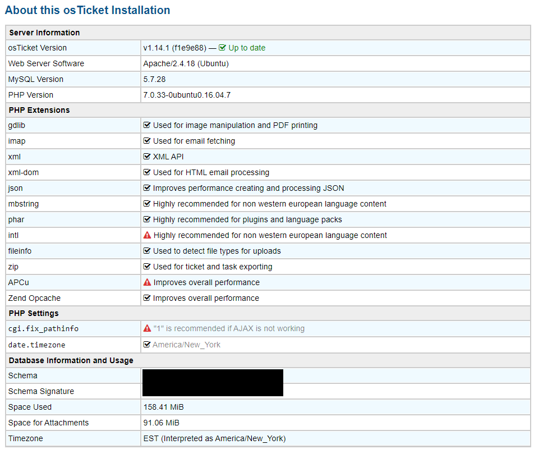
Task: Click the zip extension check mark
Action: (147, 267)
